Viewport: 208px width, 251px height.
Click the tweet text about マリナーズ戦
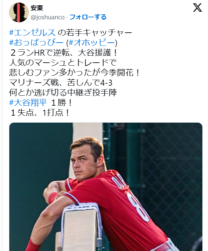[x=61, y=83]
